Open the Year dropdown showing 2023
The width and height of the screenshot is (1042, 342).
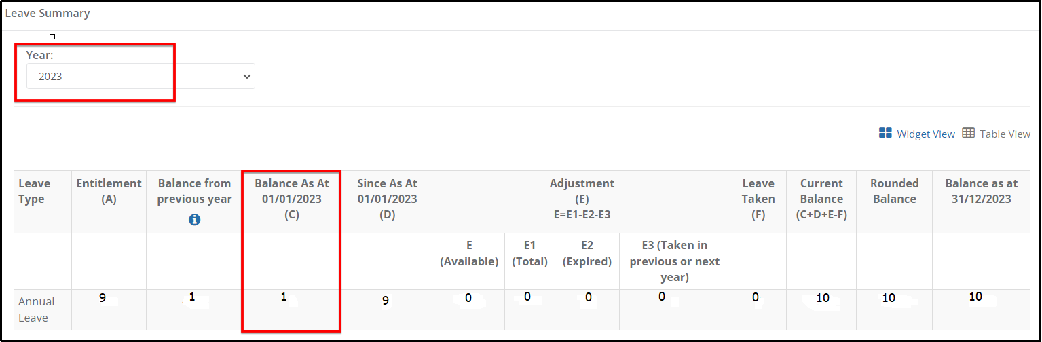tap(141, 77)
